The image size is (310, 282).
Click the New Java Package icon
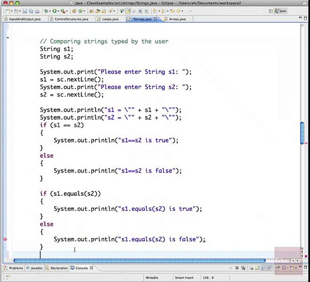(74, 11)
